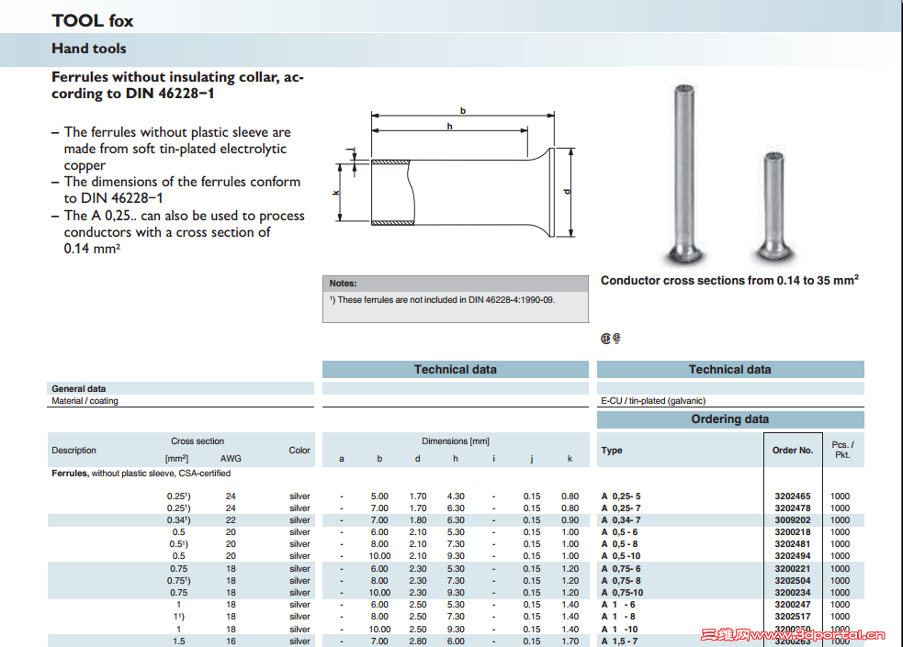Screen dimensions: 903x647
Task: Click the 'Color' column header
Action: pyautogui.click(x=299, y=451)
